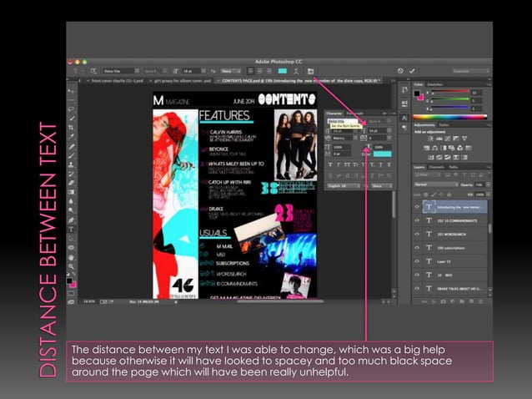Commit current text edits with the checkmark
This screenshot has width=532, height=399.
coord(412,71)
